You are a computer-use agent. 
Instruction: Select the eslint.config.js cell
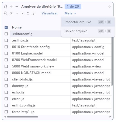(x=40, y=105)
